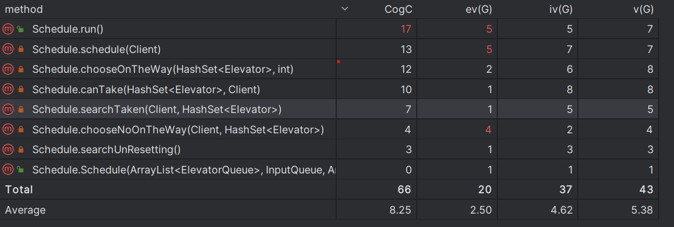Viewport: 674px width, 227px height.
Task: Click the method icon for Schedule constructor row
Action: click(8, 170)
